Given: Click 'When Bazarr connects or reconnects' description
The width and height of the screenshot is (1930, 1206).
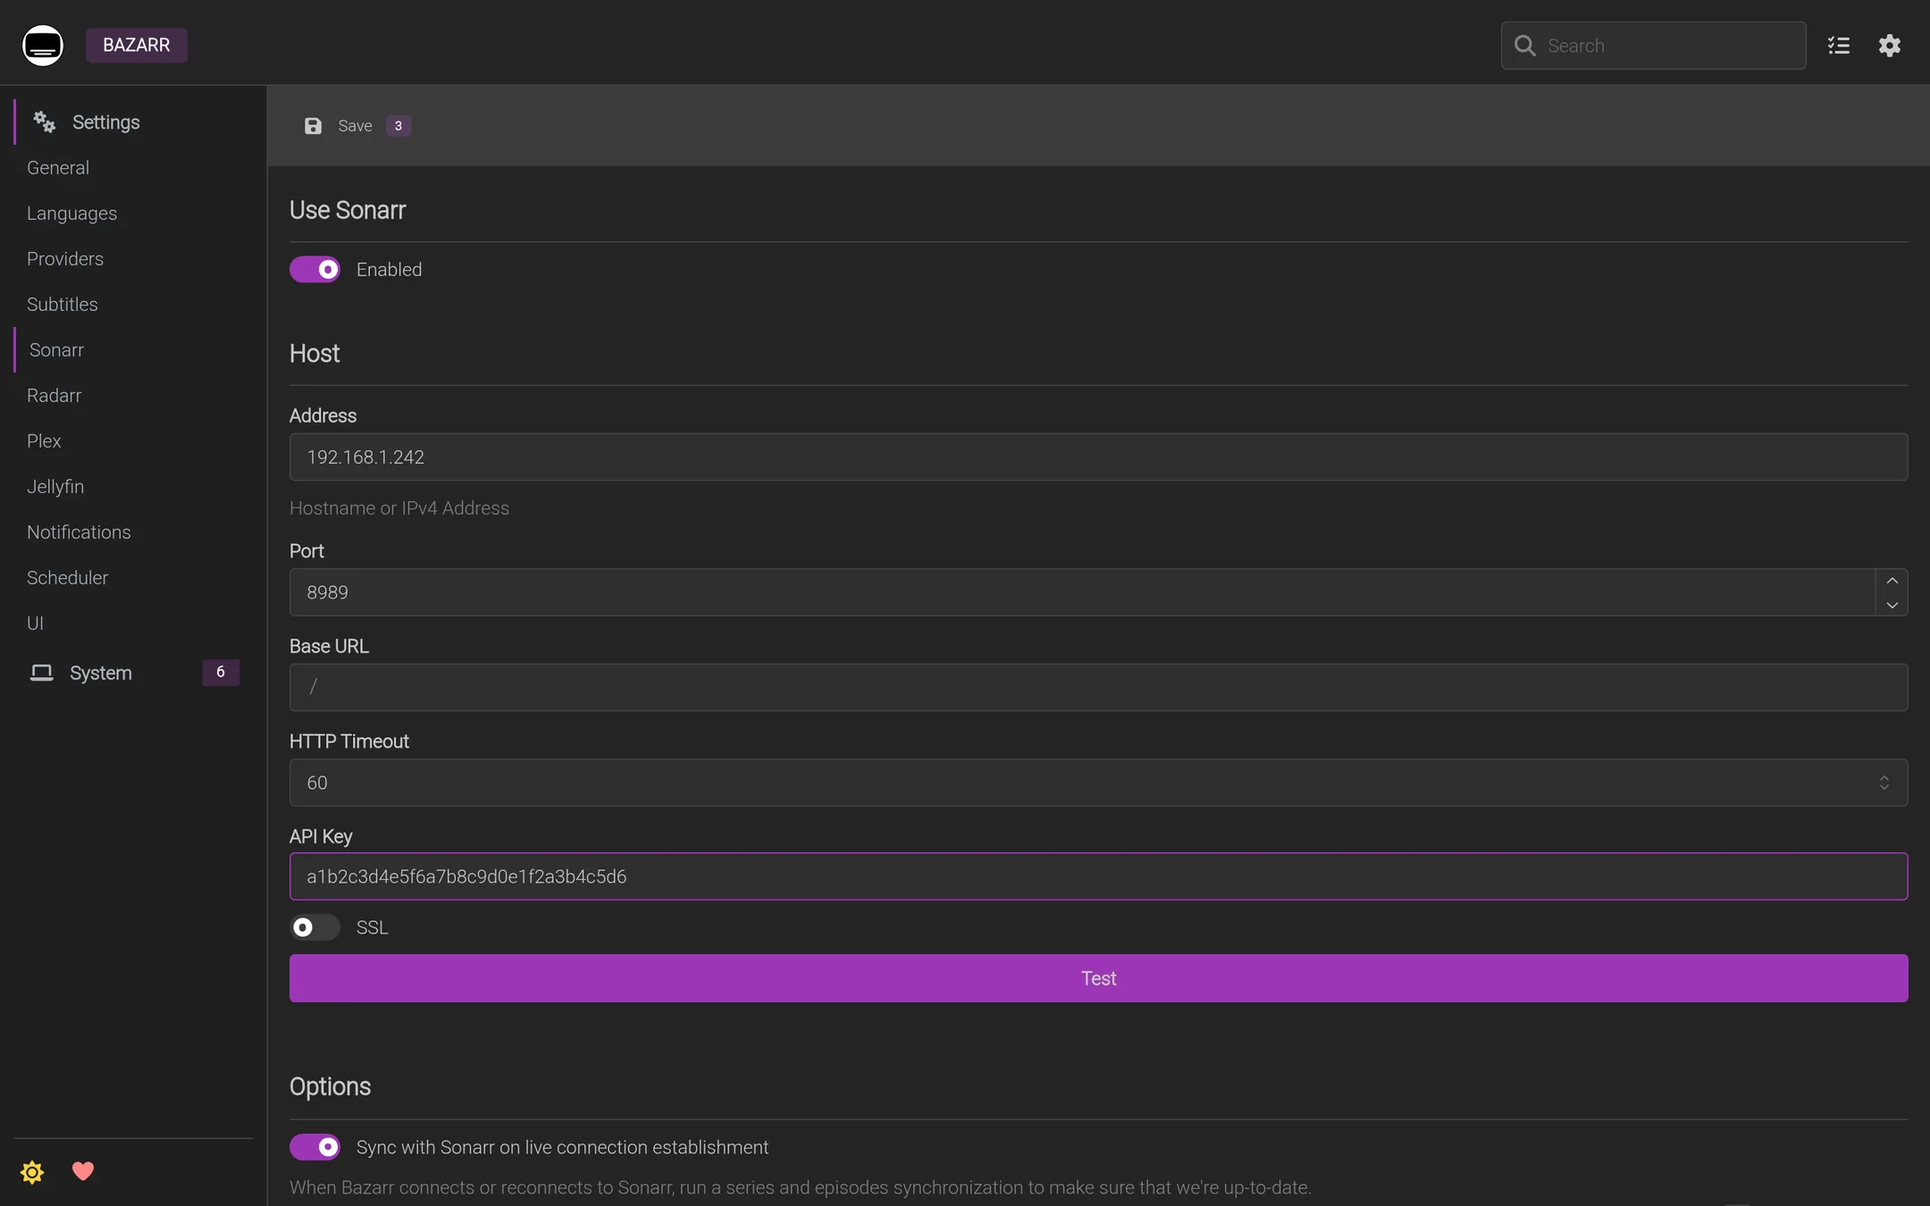Looking at the screenshot, I should click(x=801, y=1188).
